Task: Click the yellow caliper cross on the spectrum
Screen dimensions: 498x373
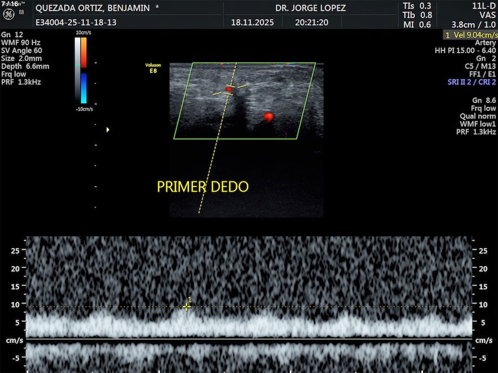Action: tap(187, 306)
